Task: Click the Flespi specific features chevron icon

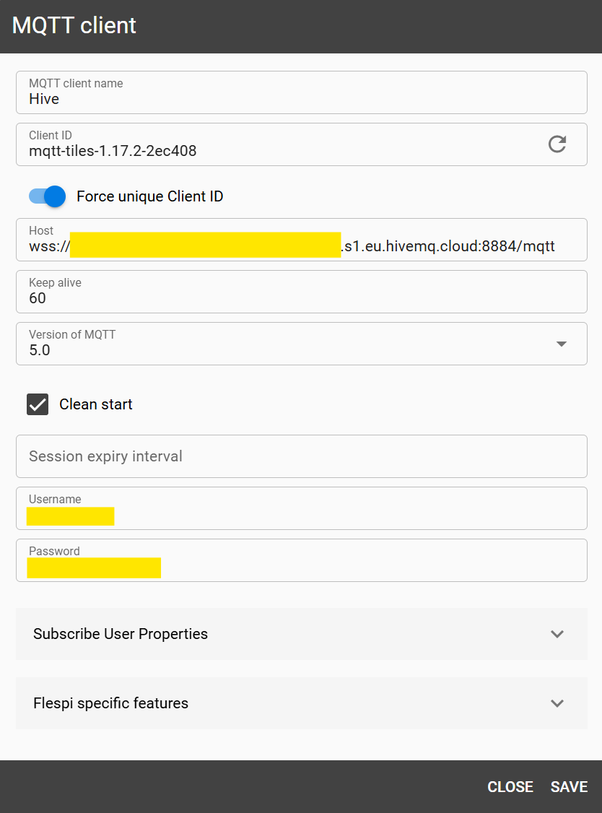Action: pyautogui.click(x=557, y=703)
